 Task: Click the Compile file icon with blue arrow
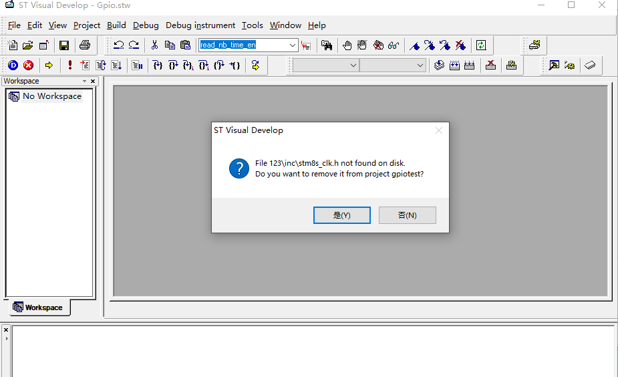[x=439, y=65]
